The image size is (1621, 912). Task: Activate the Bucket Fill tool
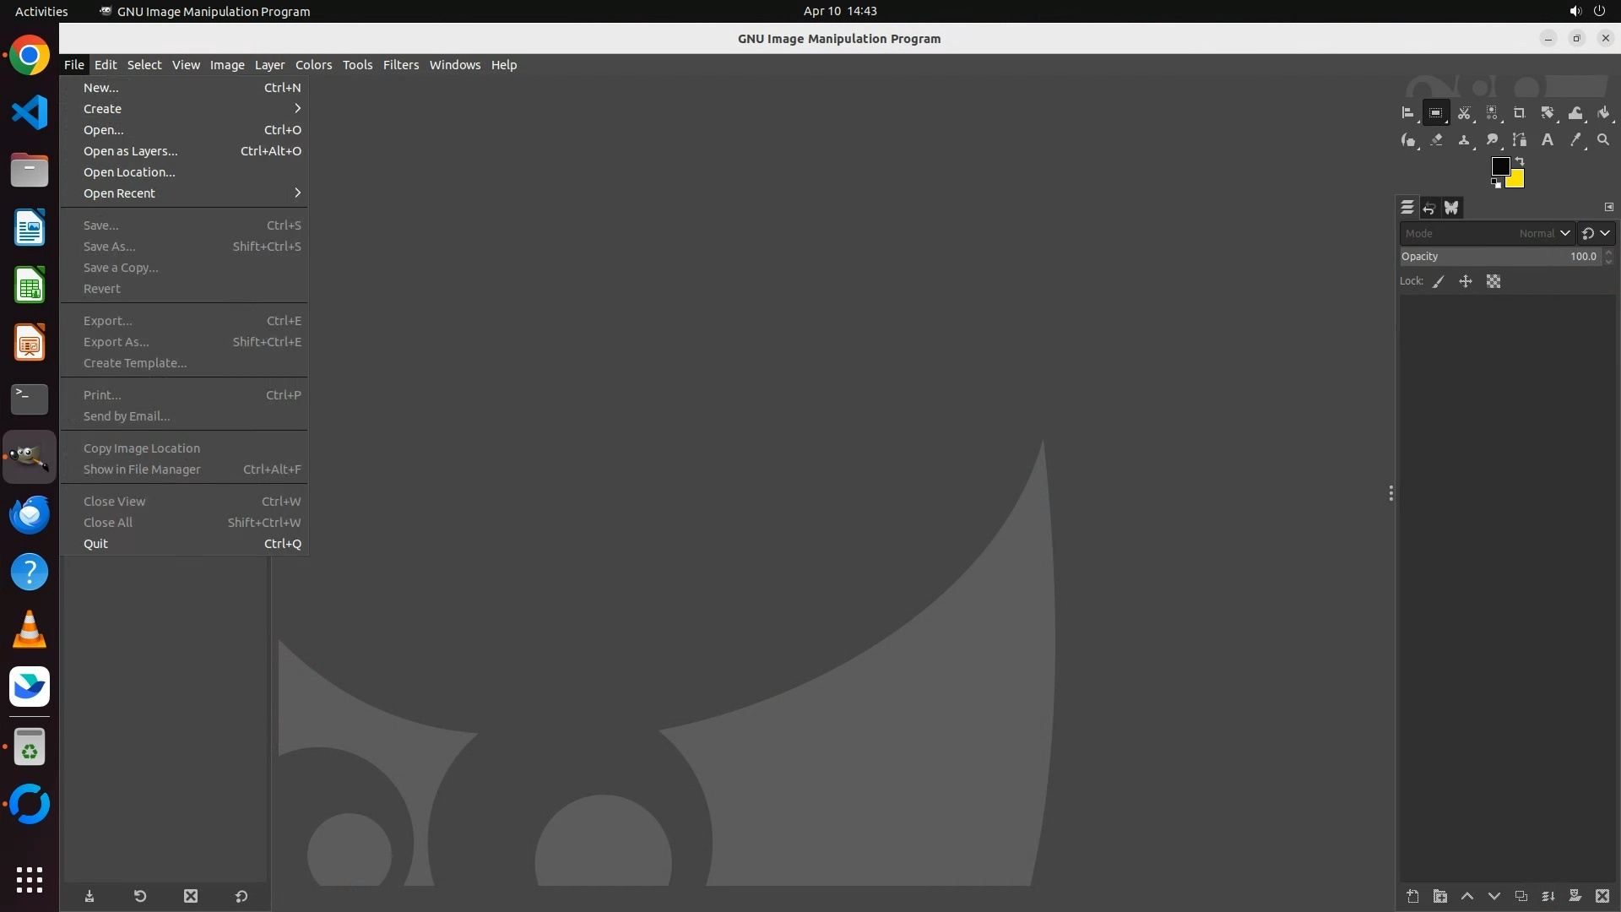pyautogui.click(x=1603, y=112)
